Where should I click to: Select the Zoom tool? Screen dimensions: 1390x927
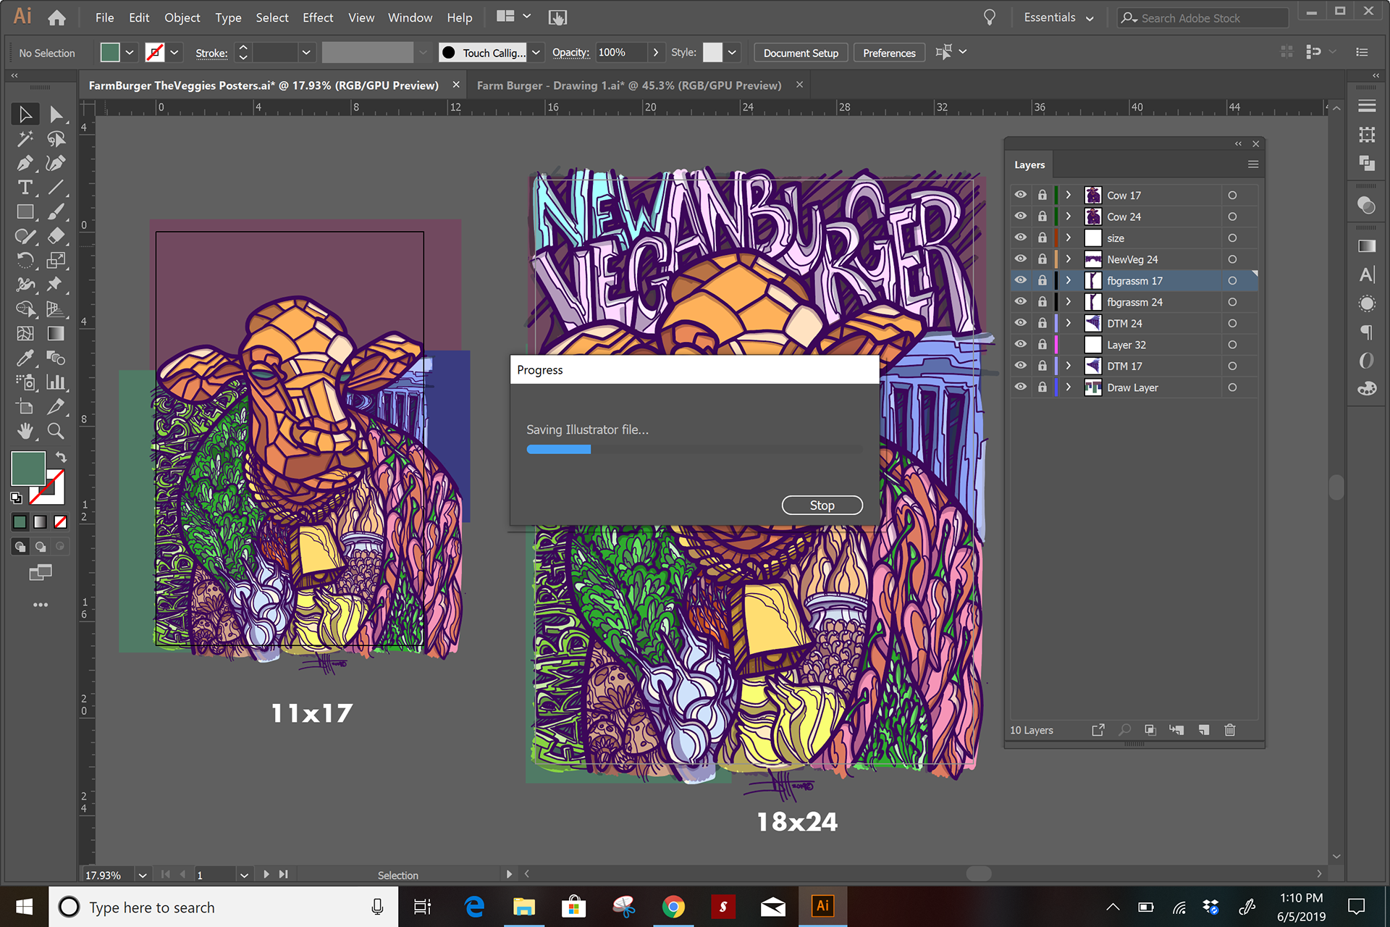[x=56, y=431]
